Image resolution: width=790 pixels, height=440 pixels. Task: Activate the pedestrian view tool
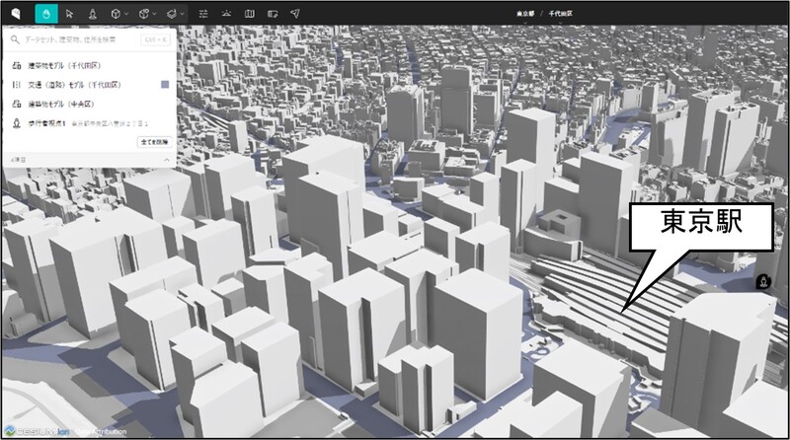pyautogui.click(x=92, y=14)
